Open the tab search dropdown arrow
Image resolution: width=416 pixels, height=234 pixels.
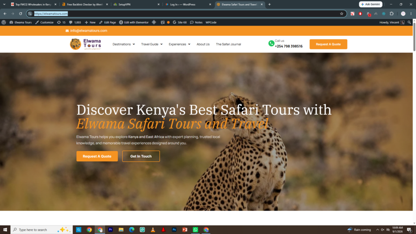4,4
